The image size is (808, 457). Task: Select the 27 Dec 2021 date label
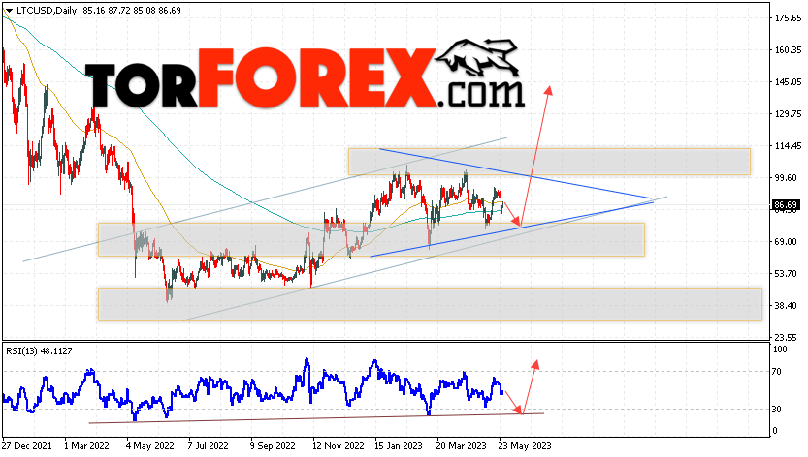[x=27, y=445]
